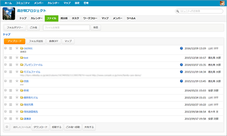This screenshot has height=136, width=227.
Task: Go to ホーム in the top bar
Action: point(8,3)
